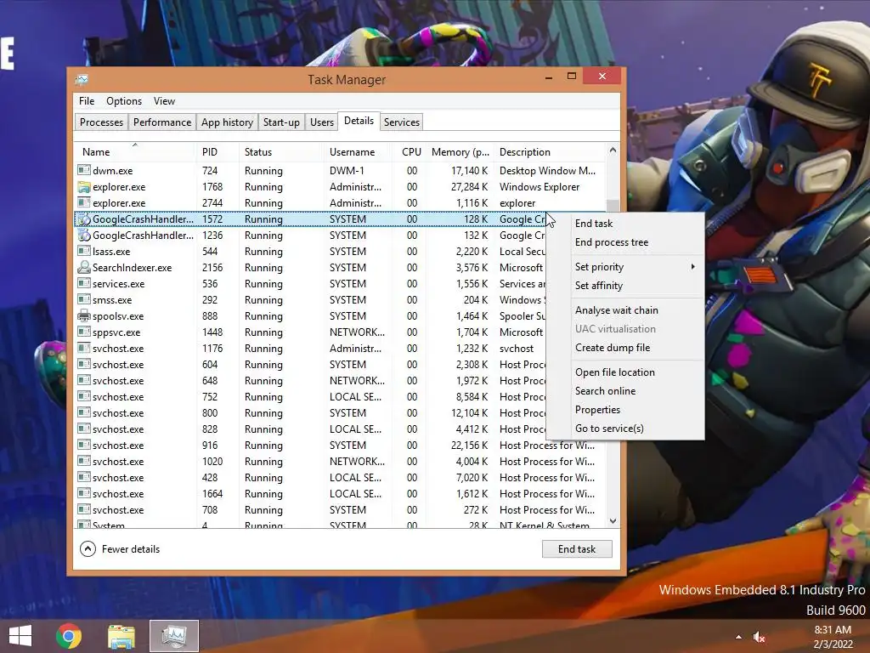Open the View menu

164,101
